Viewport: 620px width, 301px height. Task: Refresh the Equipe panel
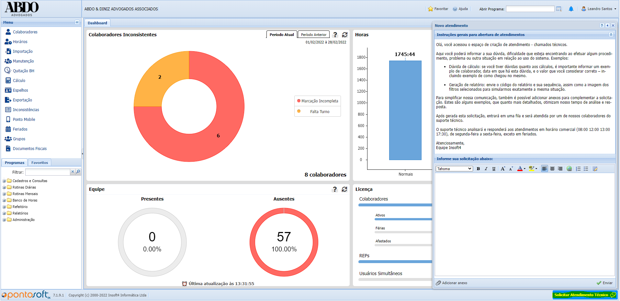pos(344,189)
